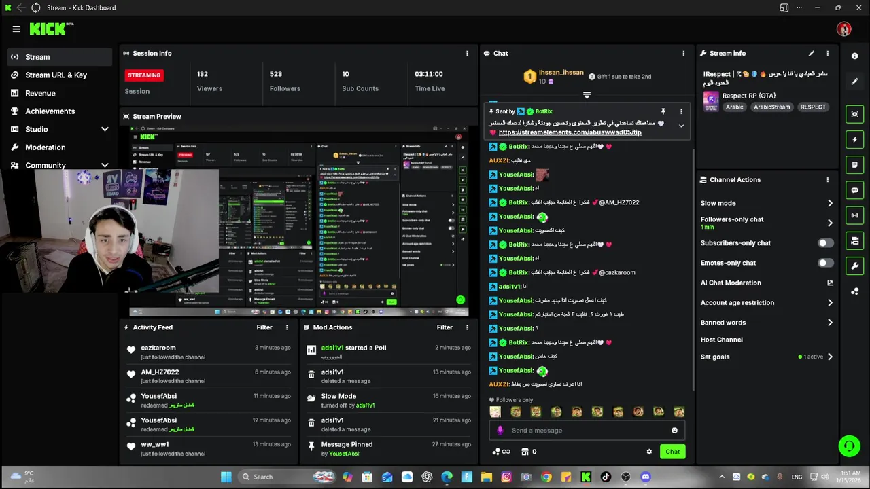870x489 pixels.
Task: Expand Followers-only chat settings
Action: point(830,223)
